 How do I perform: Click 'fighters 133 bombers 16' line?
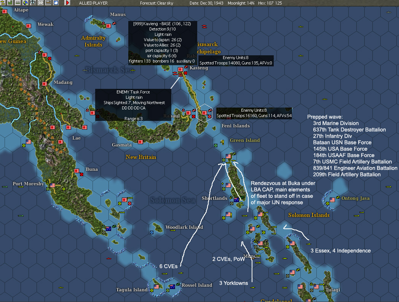pyautogui.click(x=162, y=61)
